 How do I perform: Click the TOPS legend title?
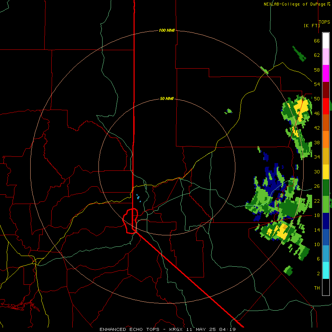pyautogui.click(x=324, y=22)
